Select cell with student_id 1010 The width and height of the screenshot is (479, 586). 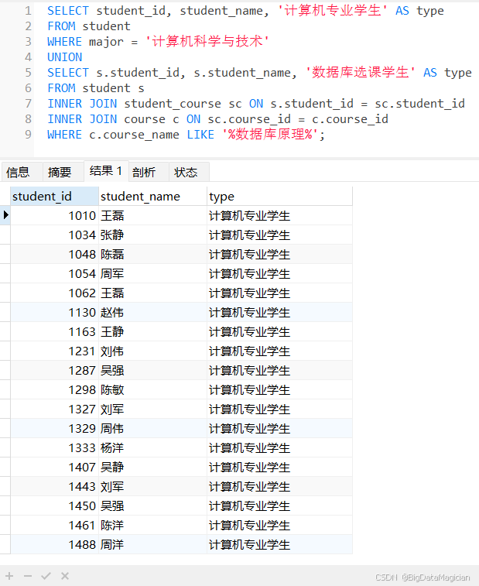point(54,216)
